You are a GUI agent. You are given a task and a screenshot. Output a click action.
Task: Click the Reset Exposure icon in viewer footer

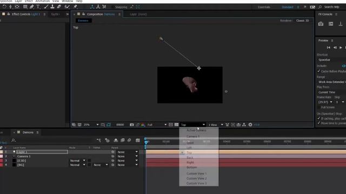pos(250,124)
